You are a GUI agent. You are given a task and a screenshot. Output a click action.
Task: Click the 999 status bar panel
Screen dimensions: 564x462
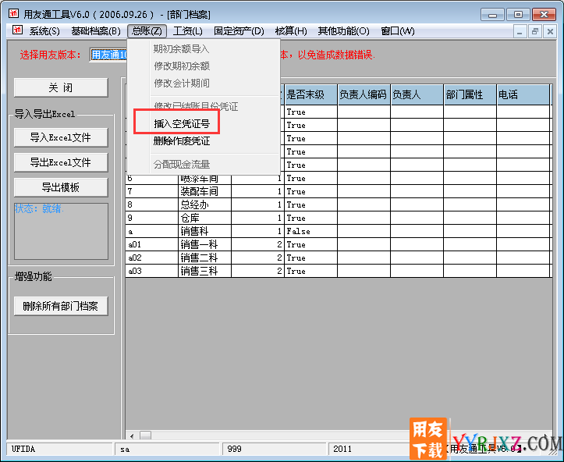(275, 449)
